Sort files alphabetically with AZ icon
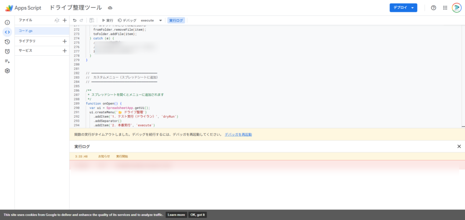This screenshot has width=465, height=220. 57,20
